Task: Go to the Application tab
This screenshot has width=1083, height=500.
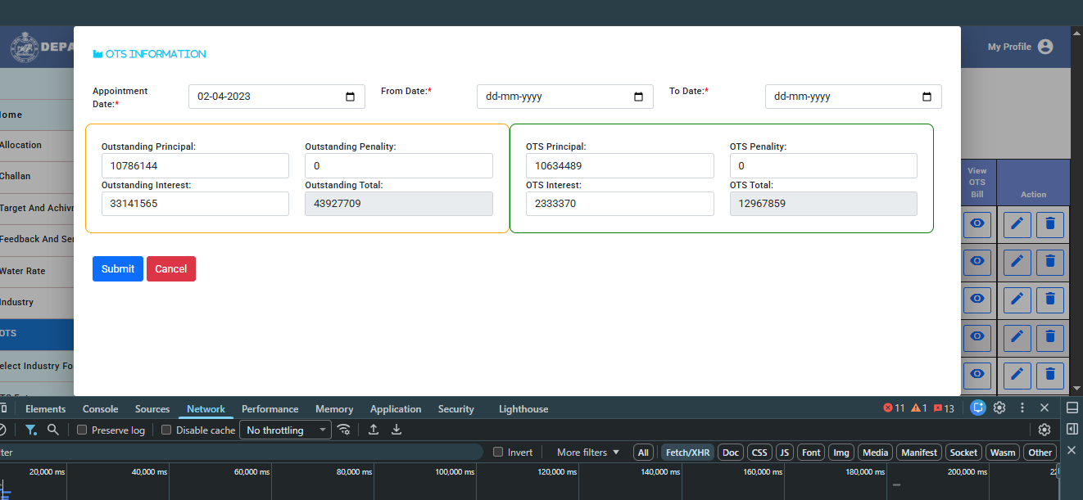Action: (396, 409)
